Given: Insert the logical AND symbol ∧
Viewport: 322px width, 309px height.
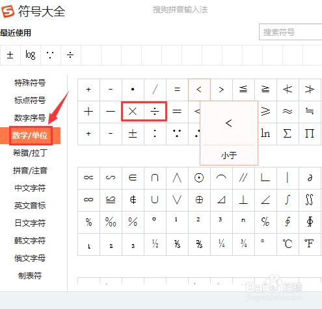Looking at the screenshot, I should 177,178.
